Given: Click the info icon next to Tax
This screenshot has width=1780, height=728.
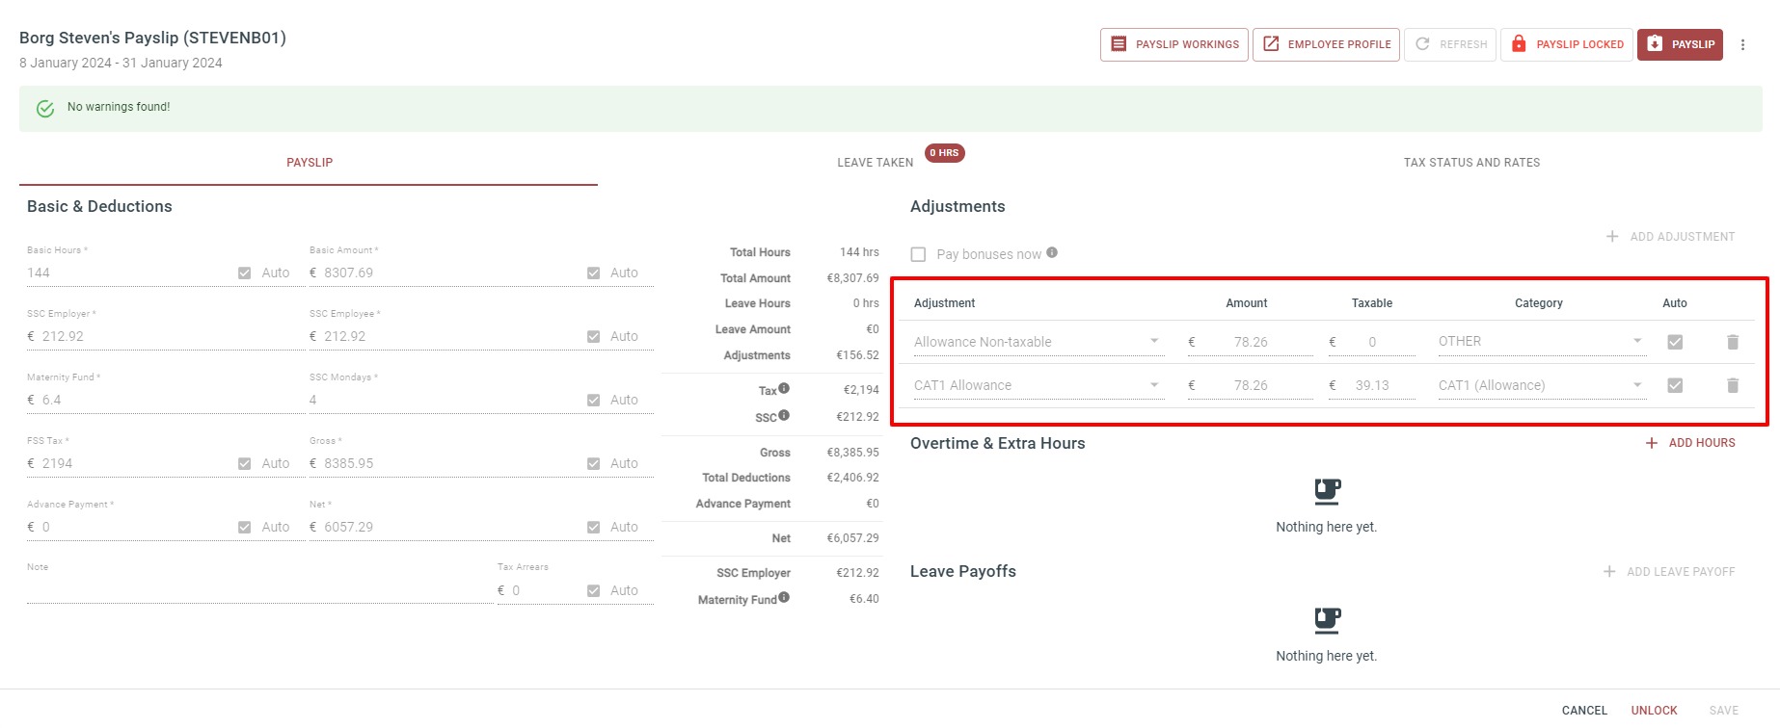Looking at the screenshot, I should [784, 388].
